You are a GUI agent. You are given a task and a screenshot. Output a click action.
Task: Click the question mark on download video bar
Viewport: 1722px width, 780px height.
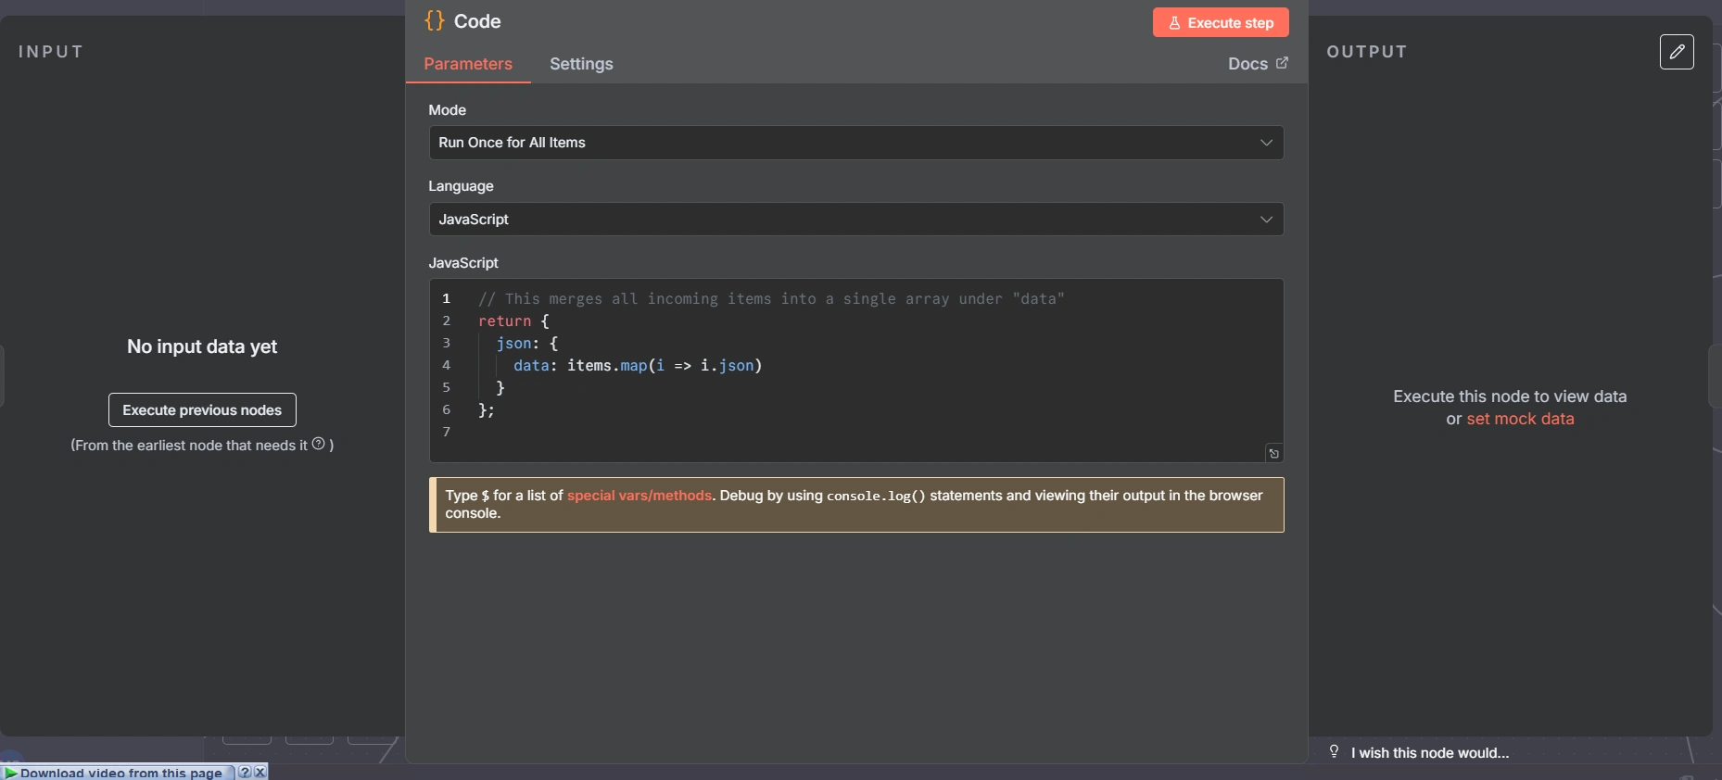click(245, 772)
